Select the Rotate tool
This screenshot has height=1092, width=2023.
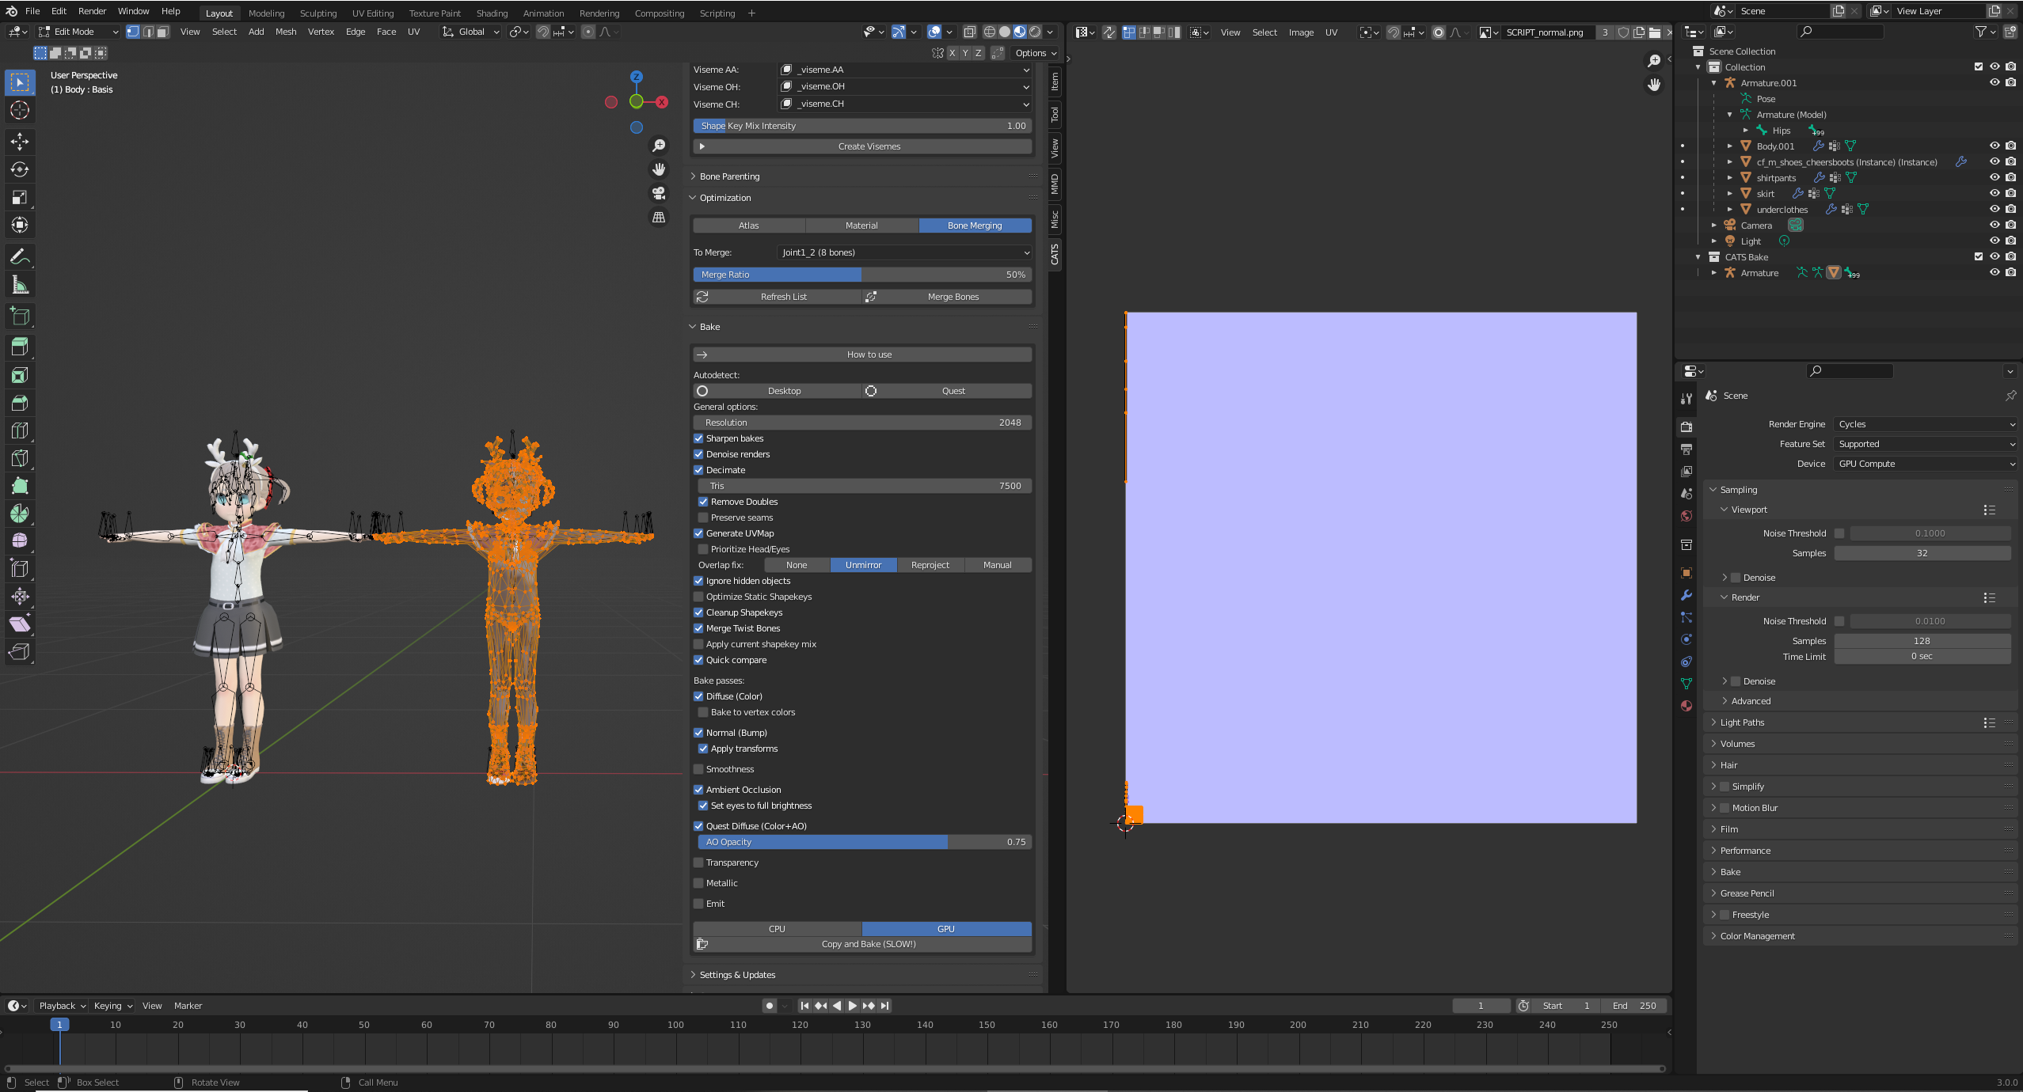19,169
